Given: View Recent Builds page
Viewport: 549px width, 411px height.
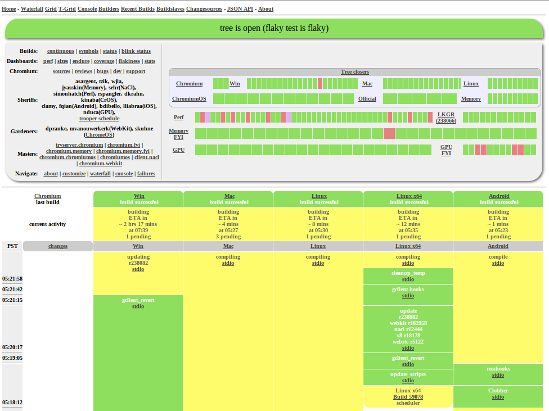Looking at the screenshot, I should pos(138,9).
